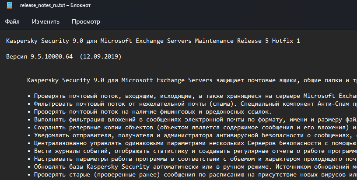Viewport: 357px width, 180px height.
Task: Place cursor on the Сохранять резервные копии line
Action: pos(131,128)
